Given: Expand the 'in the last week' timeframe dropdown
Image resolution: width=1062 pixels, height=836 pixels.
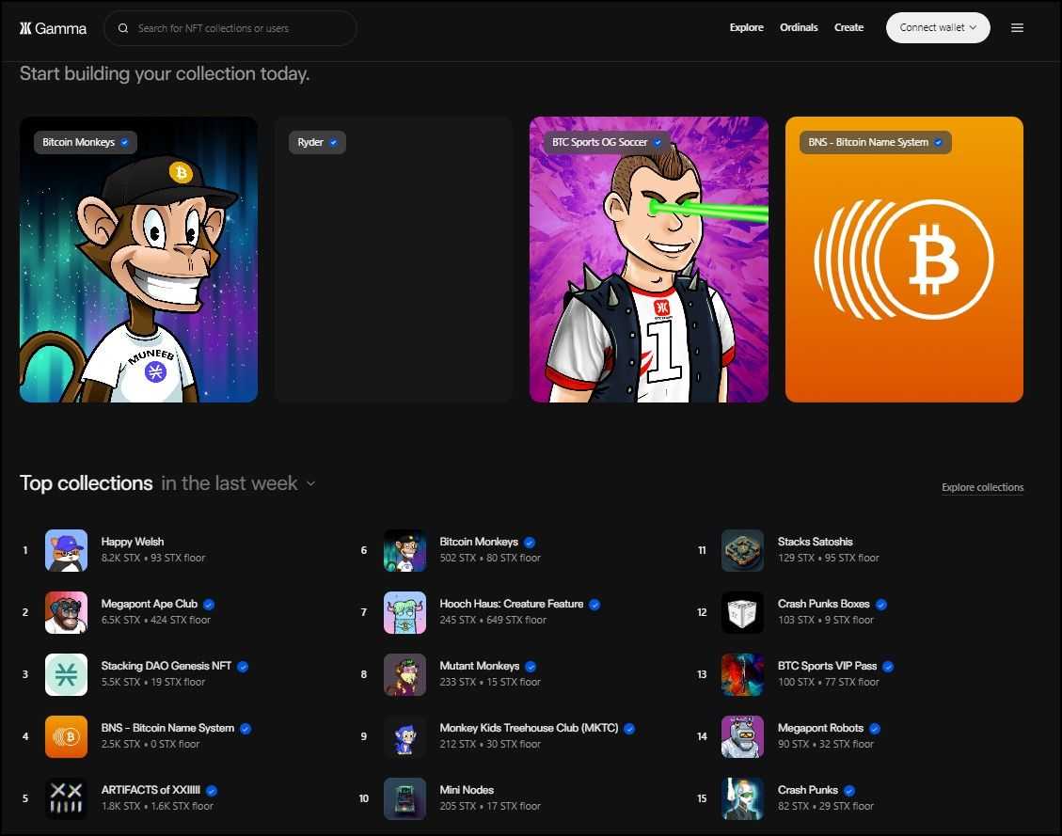Looking at the screenshot, I should (238, 483).
